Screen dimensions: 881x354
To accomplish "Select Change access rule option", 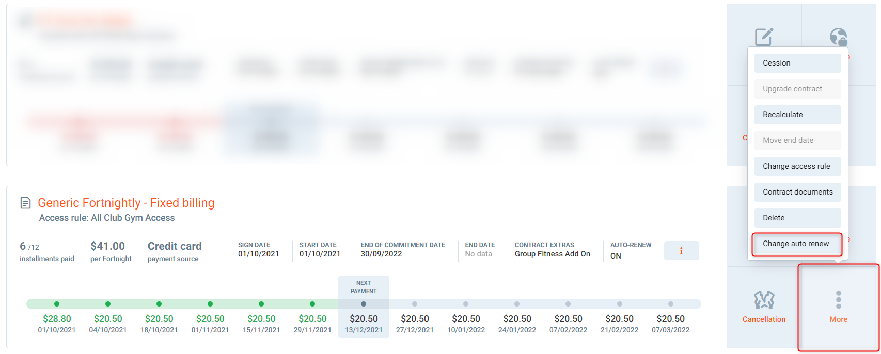I will pyautogui.click(x=797, y=166).
